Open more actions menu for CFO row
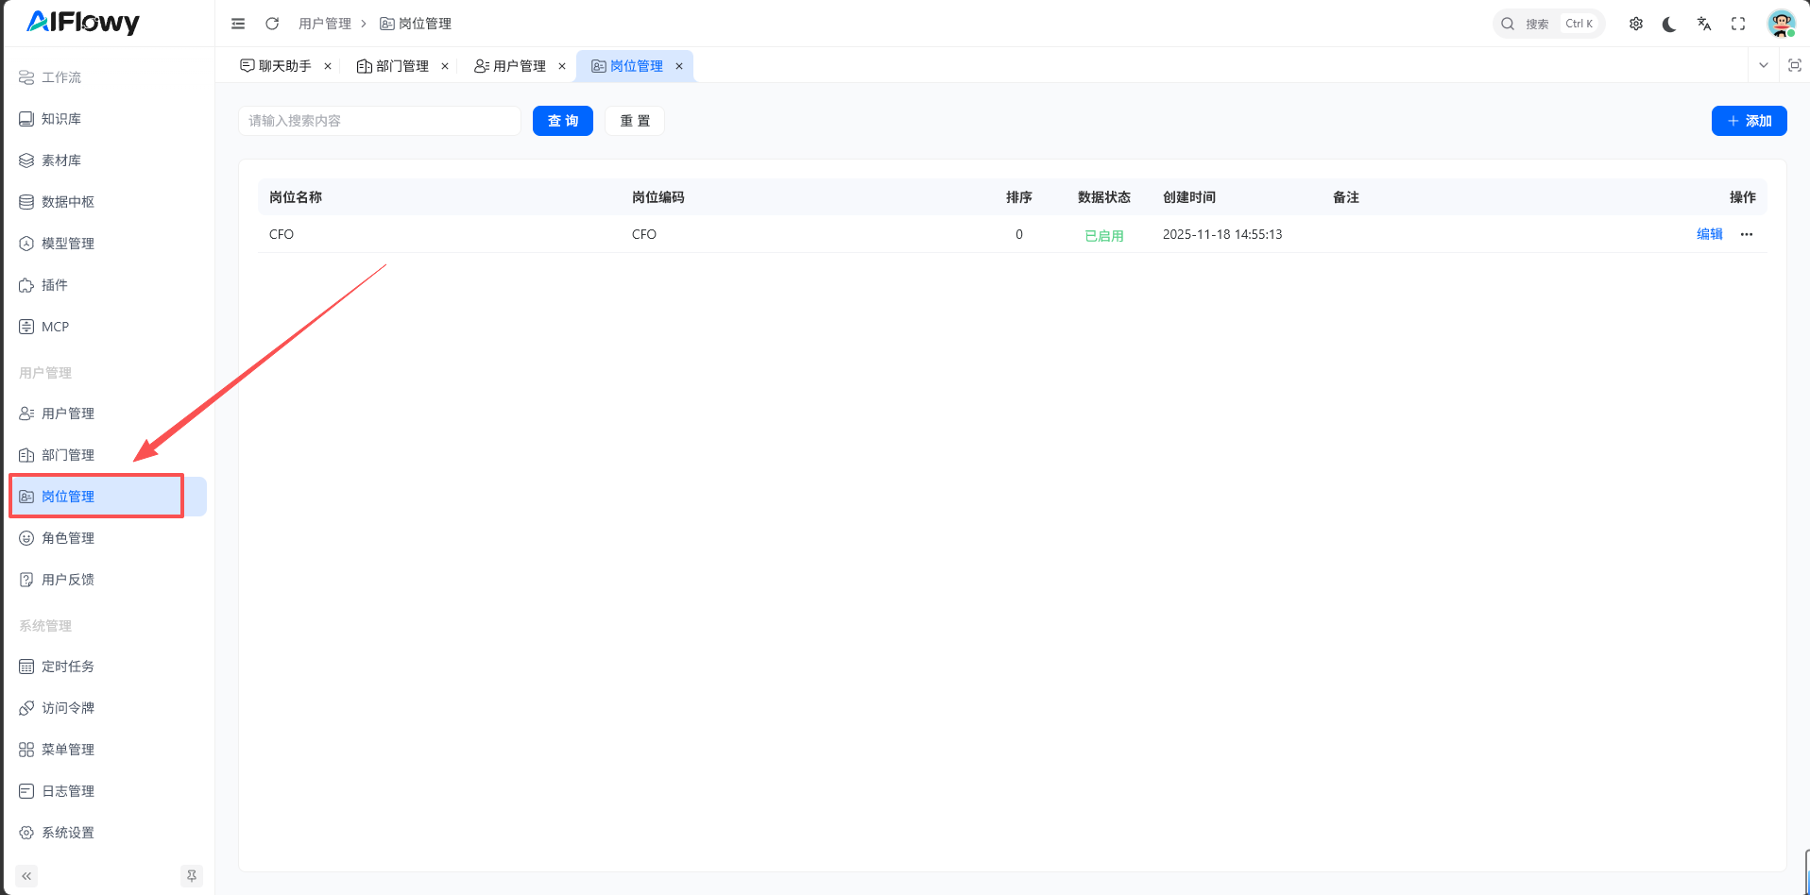The width and height of the screenshot is (1810, 895). point(1747,234)
